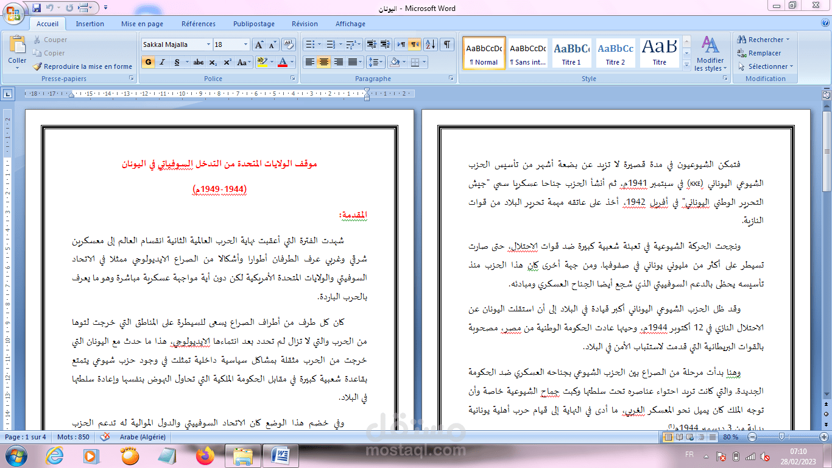Switch to web layout view

pyautogui.click(x=691, y=437)
